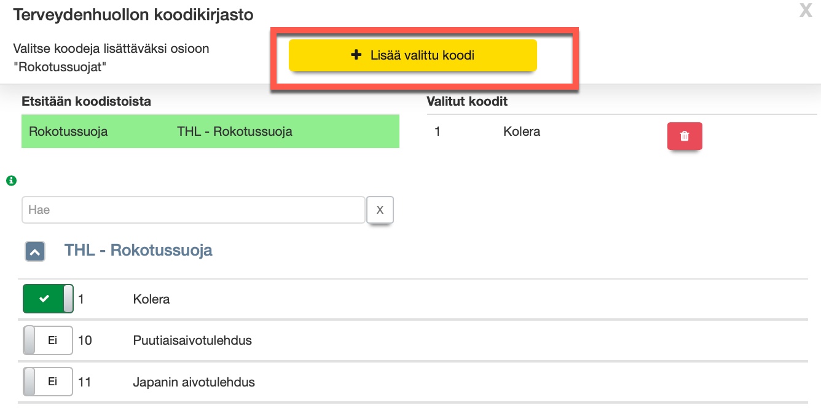Select the green Rokotussuoja code system row
The height and width of the screenshot is (408, 821).
point(210,131)
